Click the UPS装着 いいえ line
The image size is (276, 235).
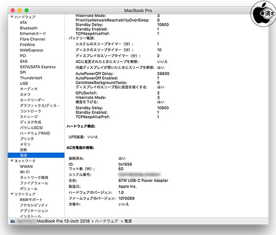83,137
